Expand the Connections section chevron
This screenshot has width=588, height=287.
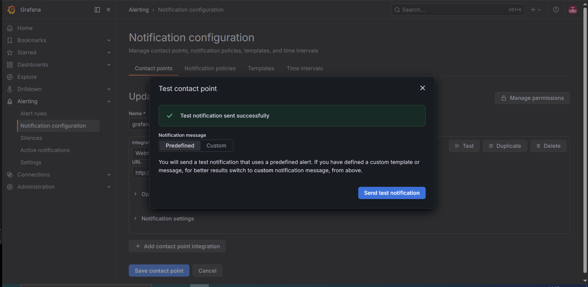(x=109, y=175)
